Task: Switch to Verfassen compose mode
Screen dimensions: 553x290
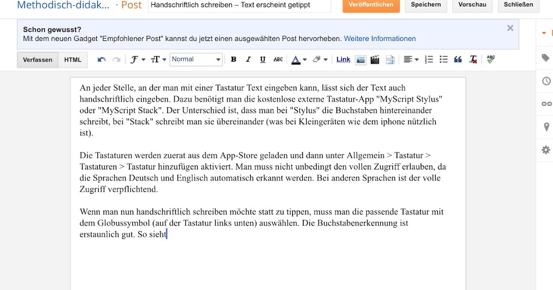Action: pyautogui.click(x=38, y=60)
